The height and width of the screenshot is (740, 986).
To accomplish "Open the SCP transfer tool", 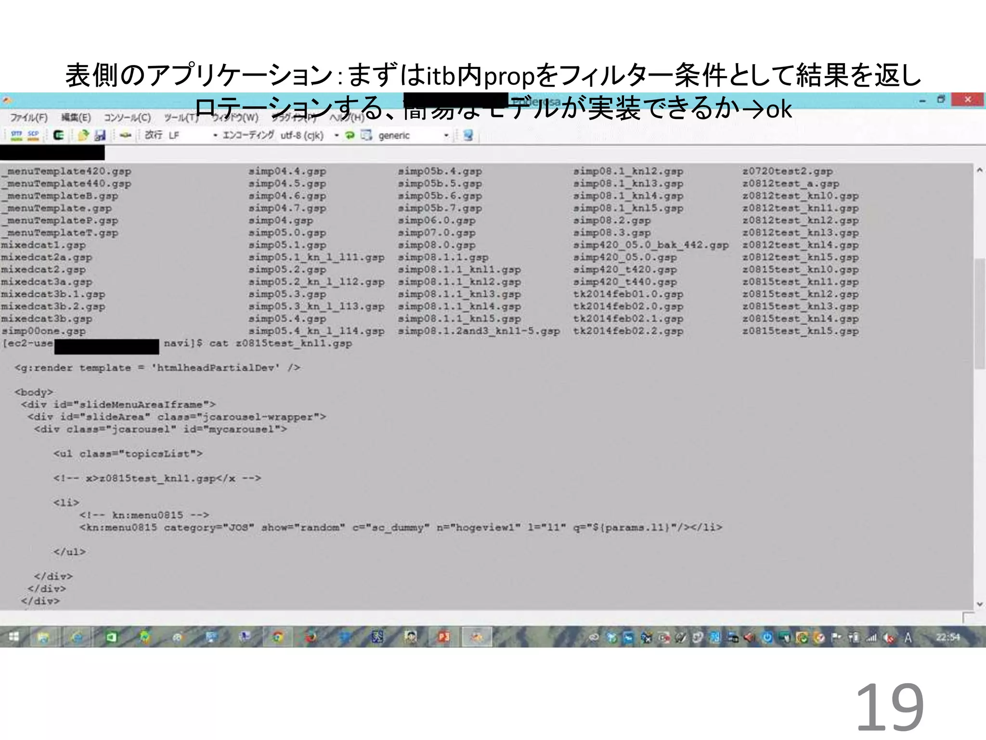I will click(x=33, y=135).
